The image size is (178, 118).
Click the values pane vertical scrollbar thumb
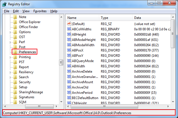point(173,34)
